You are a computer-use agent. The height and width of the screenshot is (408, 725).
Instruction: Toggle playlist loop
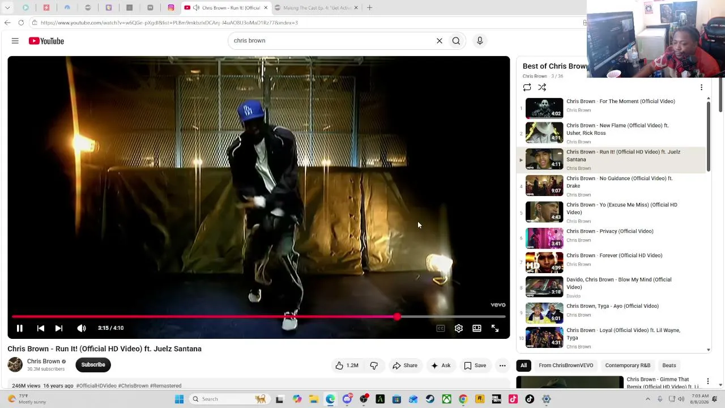527,87
